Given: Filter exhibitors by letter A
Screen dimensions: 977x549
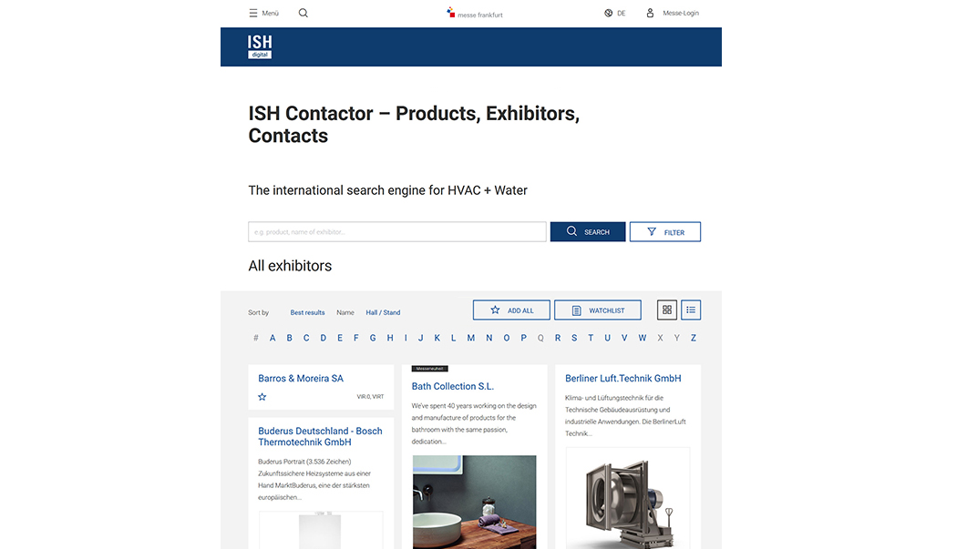Looking at the screenshot, I should [273, 338].
